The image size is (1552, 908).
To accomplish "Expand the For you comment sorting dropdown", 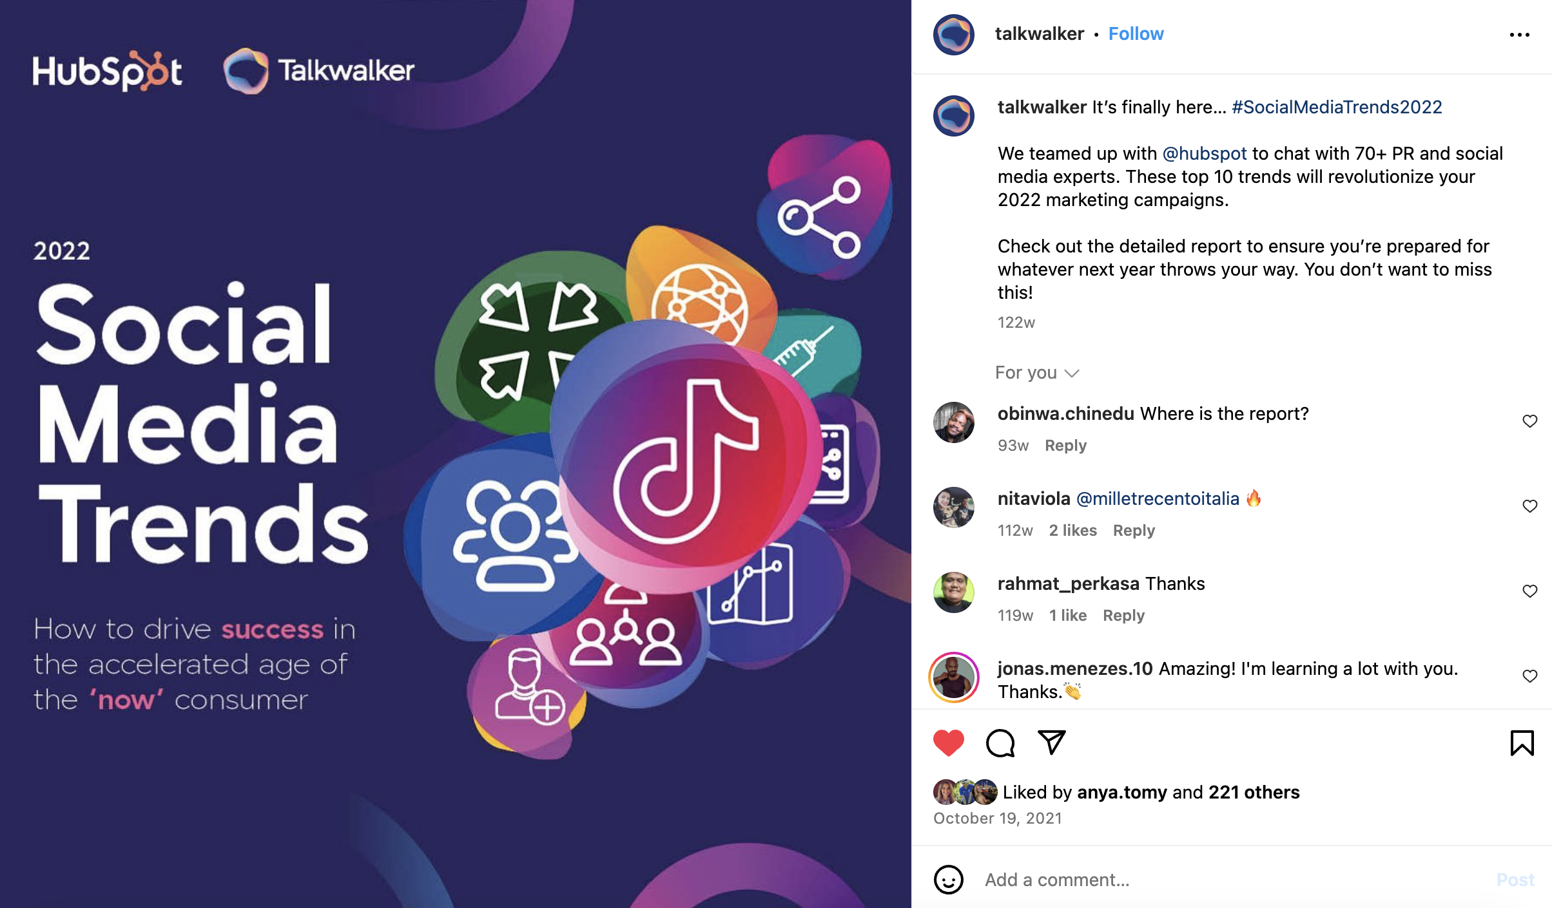I will 1036,373.
